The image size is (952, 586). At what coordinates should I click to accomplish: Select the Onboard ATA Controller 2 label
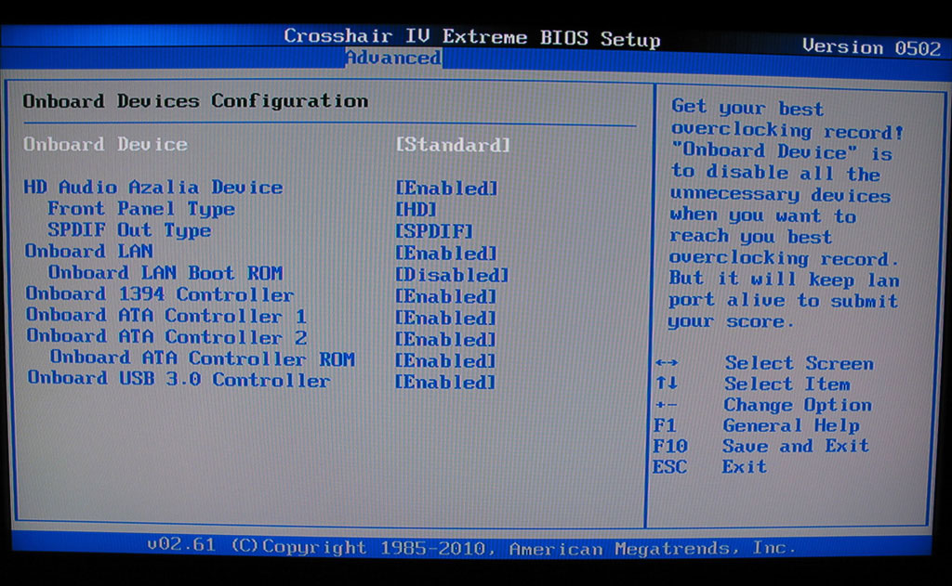click(167, 337)
